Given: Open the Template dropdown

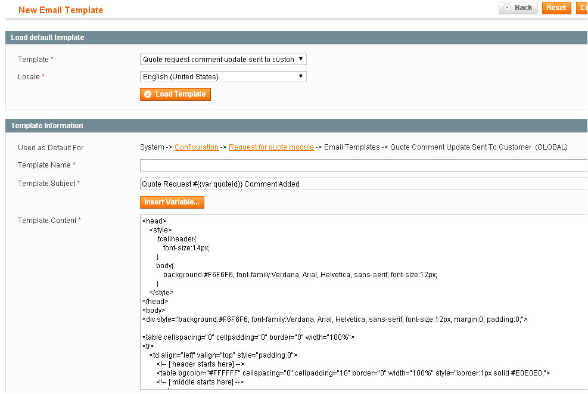Looking at the screenshot, I should [223, 59].
